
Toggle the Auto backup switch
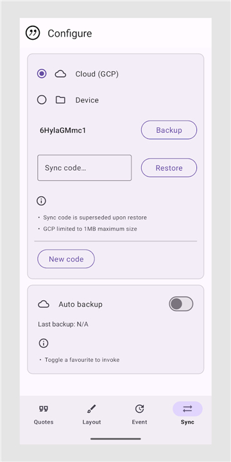[181, 304]
